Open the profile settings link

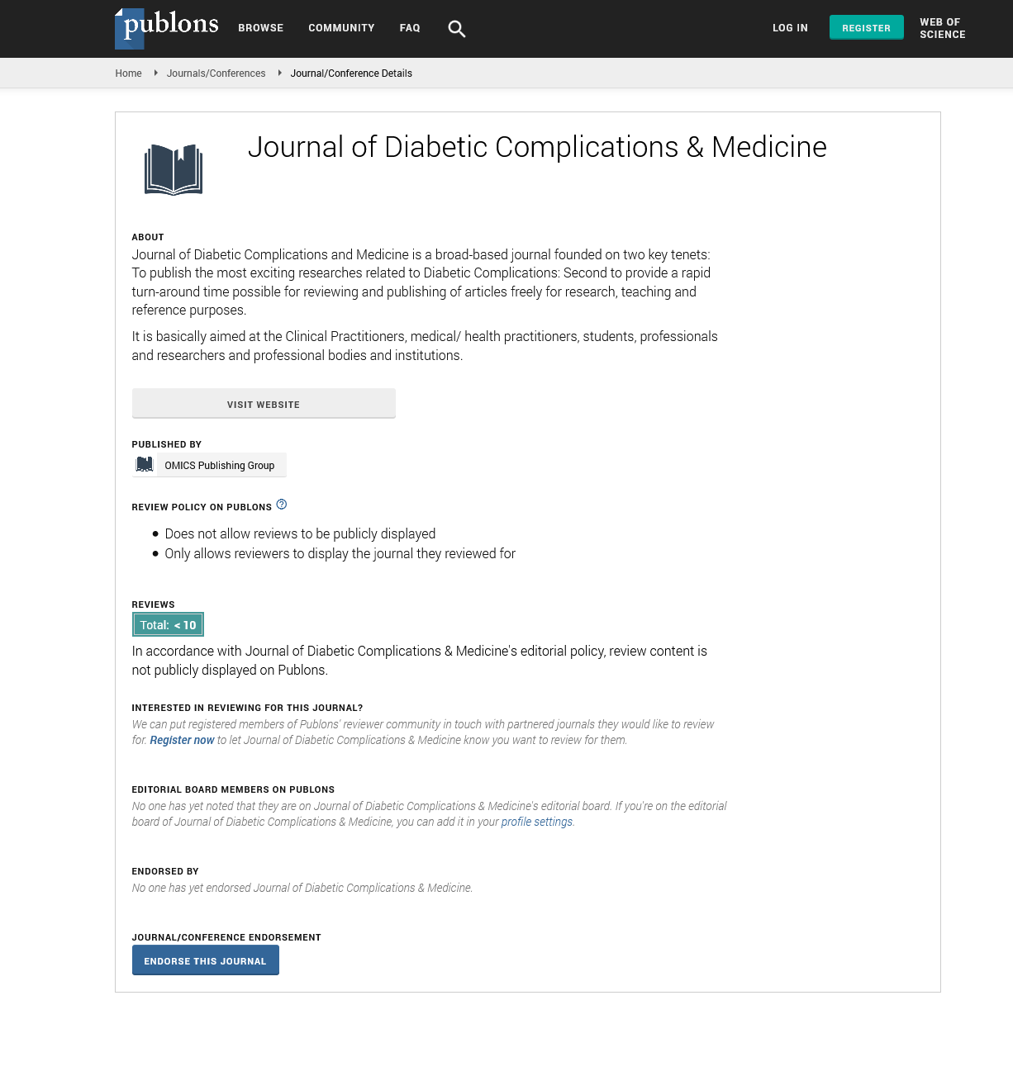[536, 822]
